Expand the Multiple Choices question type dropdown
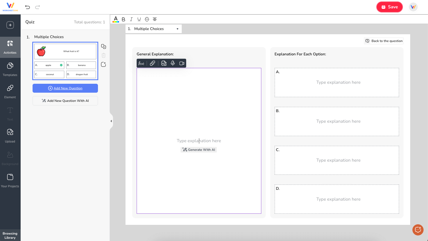The width and height of the screenshot is (428, 241). [x=154, y=29]
